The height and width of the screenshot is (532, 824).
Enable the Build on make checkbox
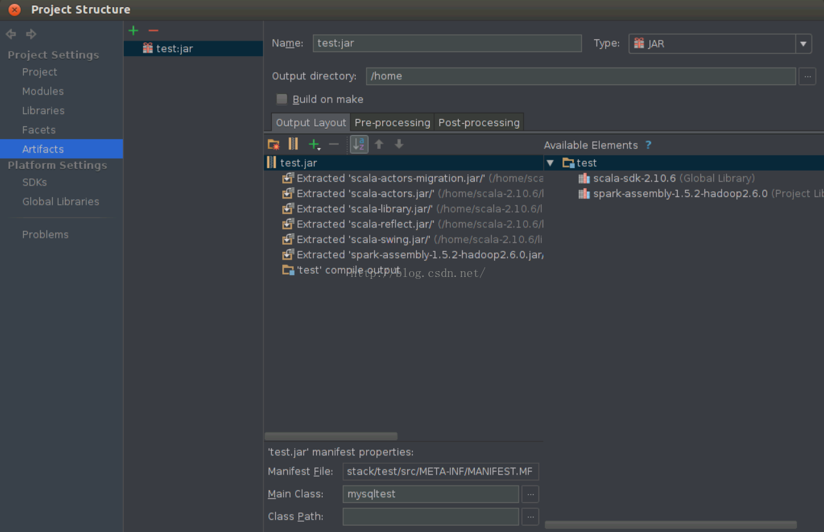(x=282, y=99)
